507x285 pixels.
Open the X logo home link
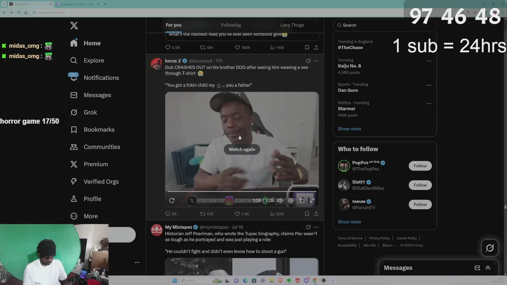[x=74, y=26]
